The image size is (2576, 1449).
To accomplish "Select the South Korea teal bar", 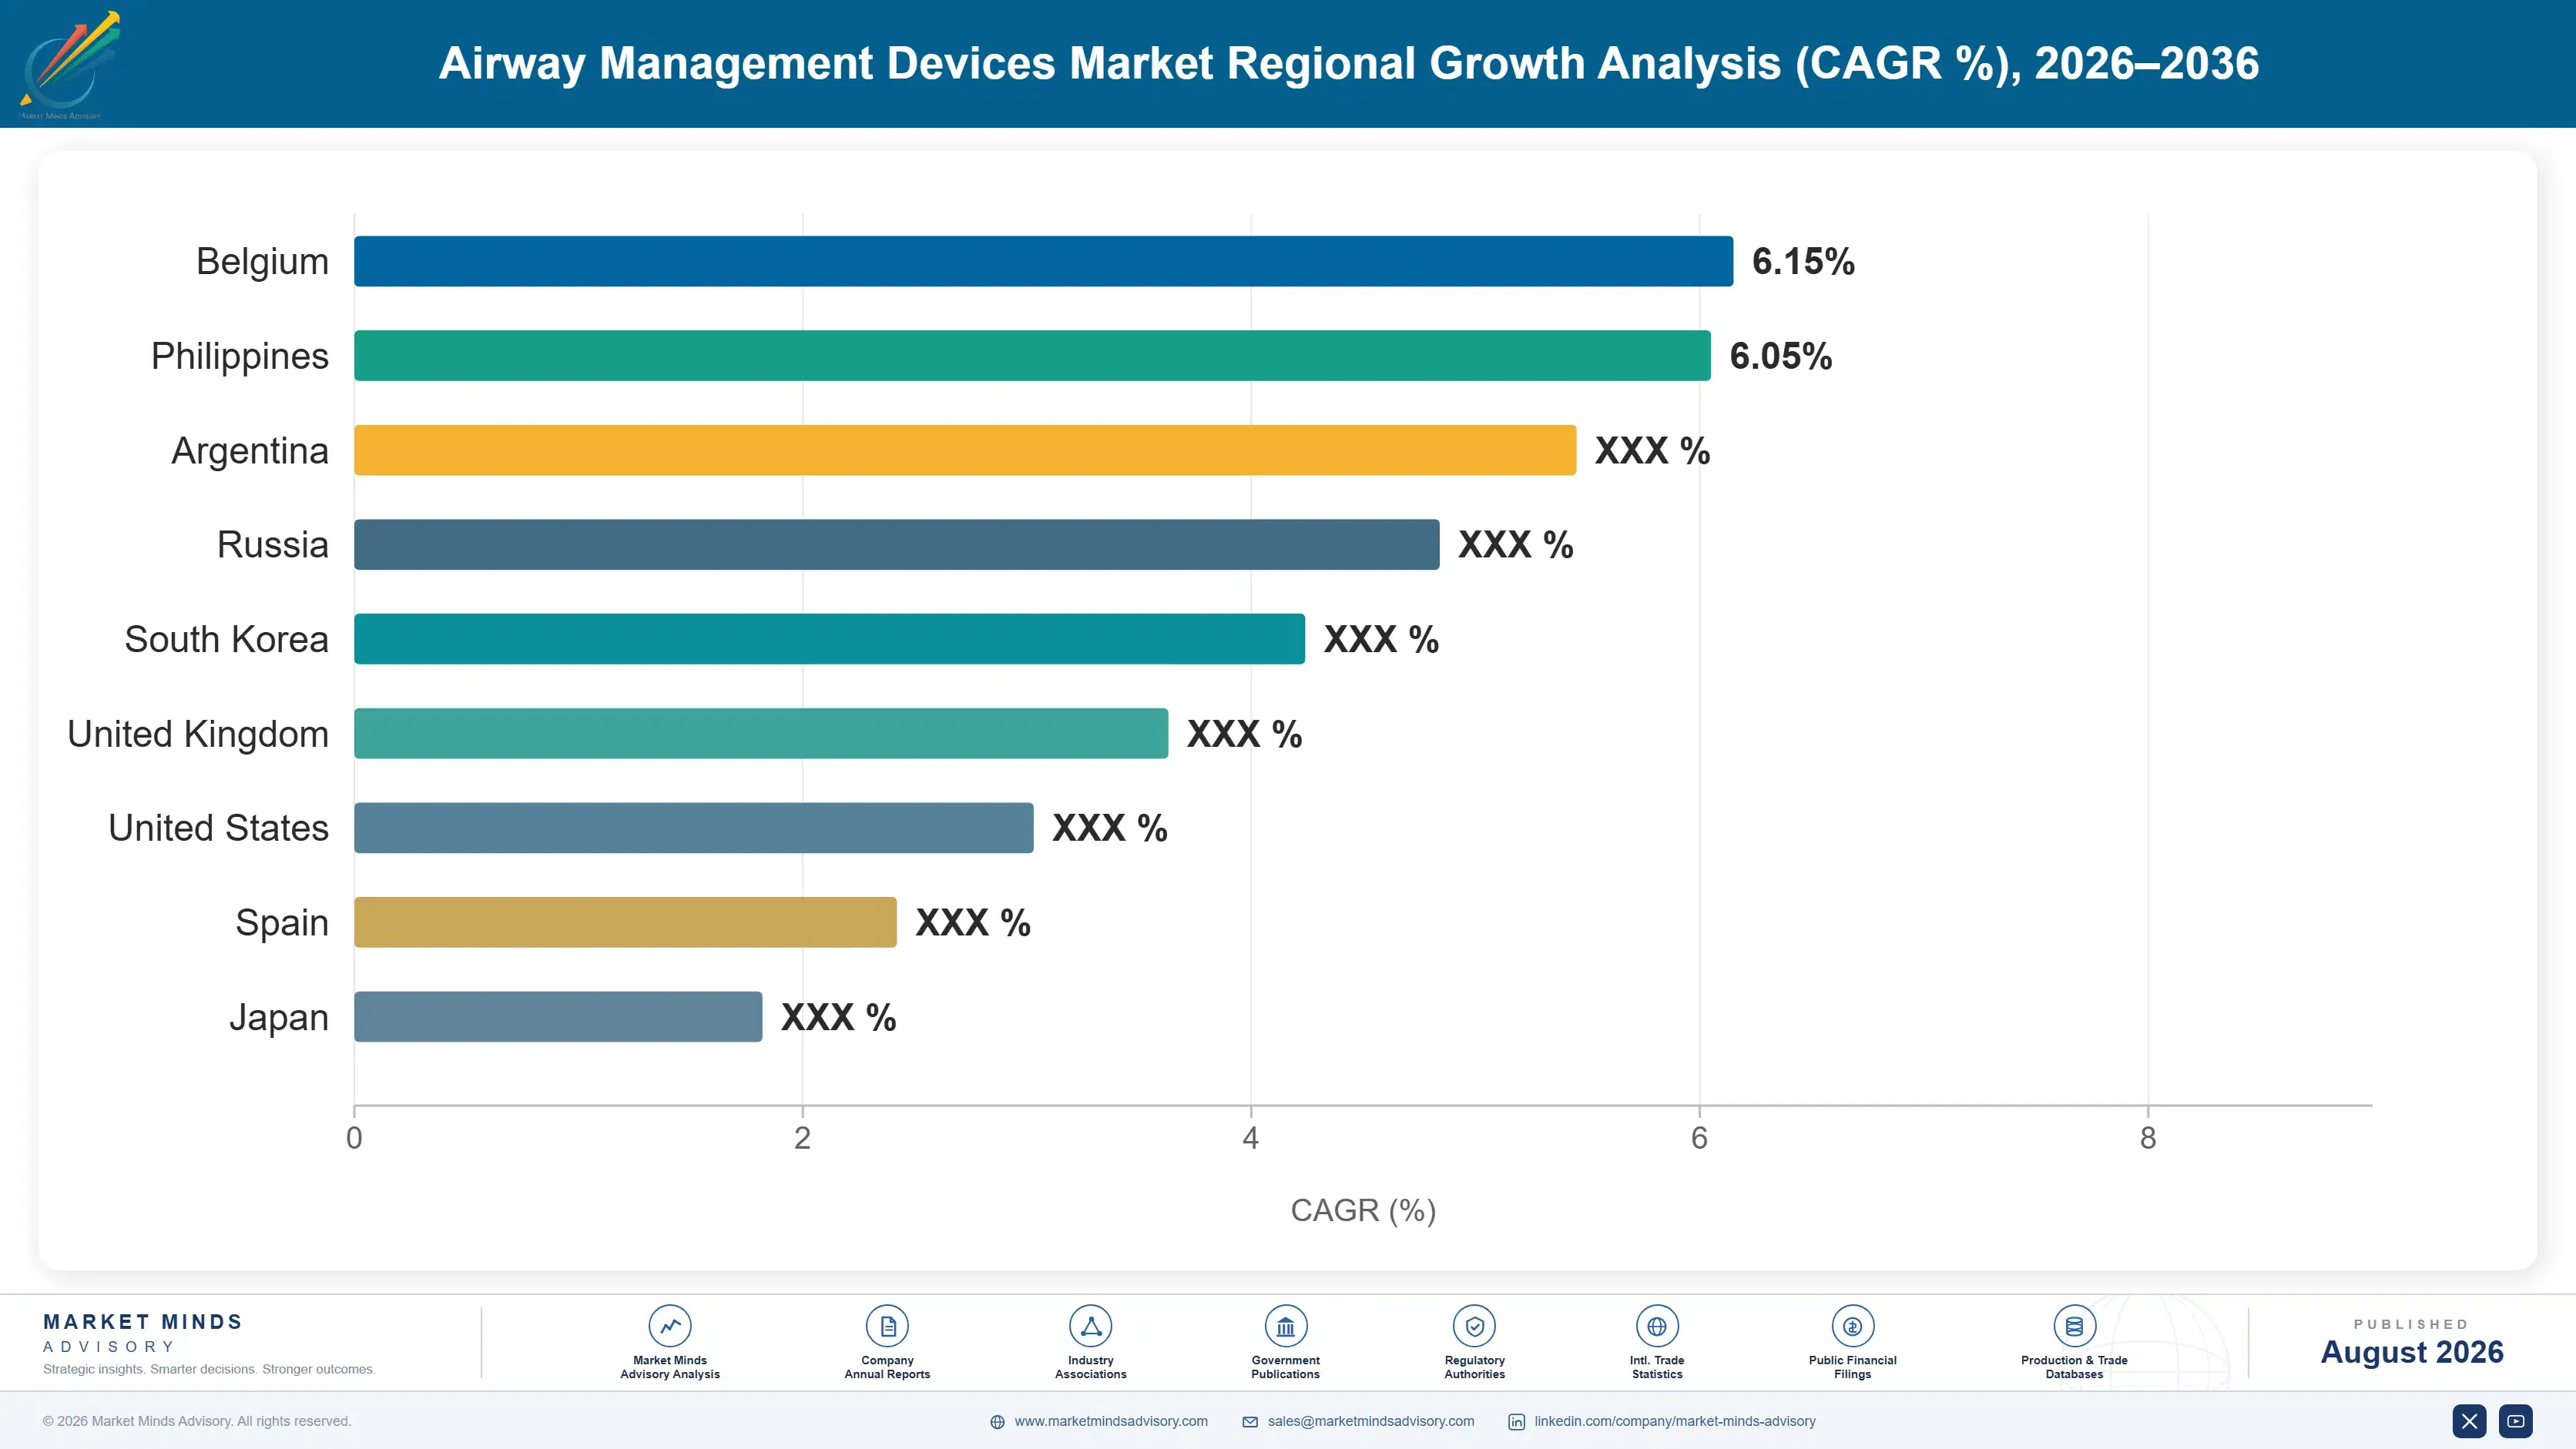I will pyautogui.click(x=829, y=638).
